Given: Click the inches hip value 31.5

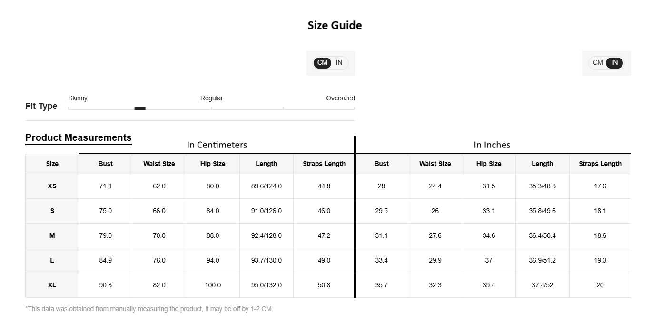Looking at the screenshot, I should [489, 186].
